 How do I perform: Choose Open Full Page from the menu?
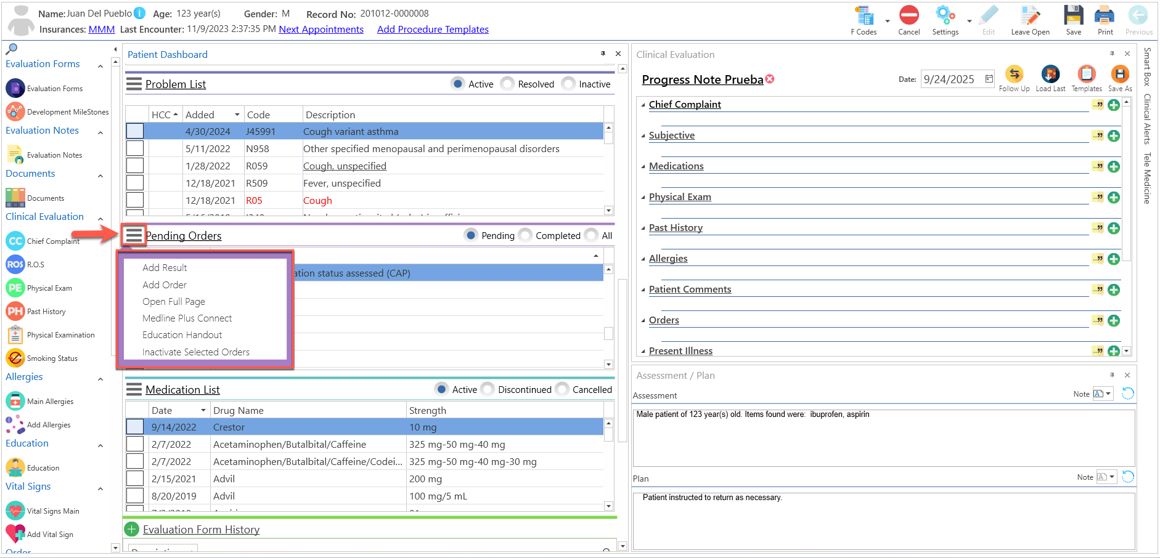[x=174, y=301]
